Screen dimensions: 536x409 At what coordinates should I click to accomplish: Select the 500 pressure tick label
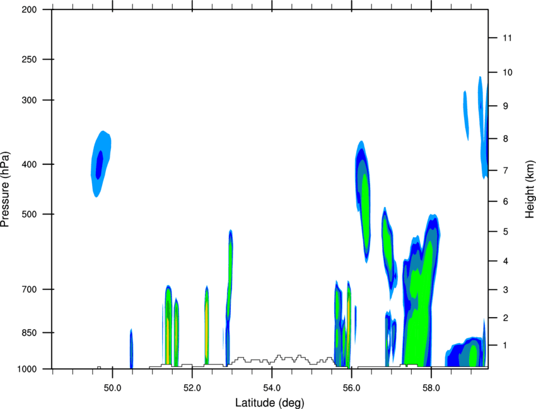pyautogui.click(x=30, y=214)
